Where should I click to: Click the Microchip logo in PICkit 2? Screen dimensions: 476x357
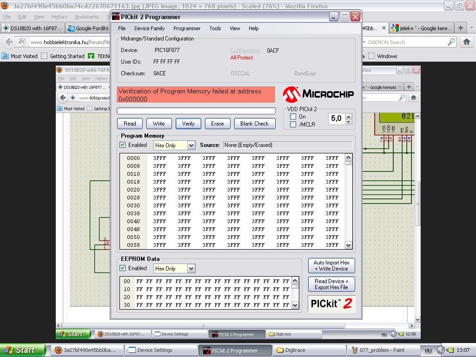318,94
